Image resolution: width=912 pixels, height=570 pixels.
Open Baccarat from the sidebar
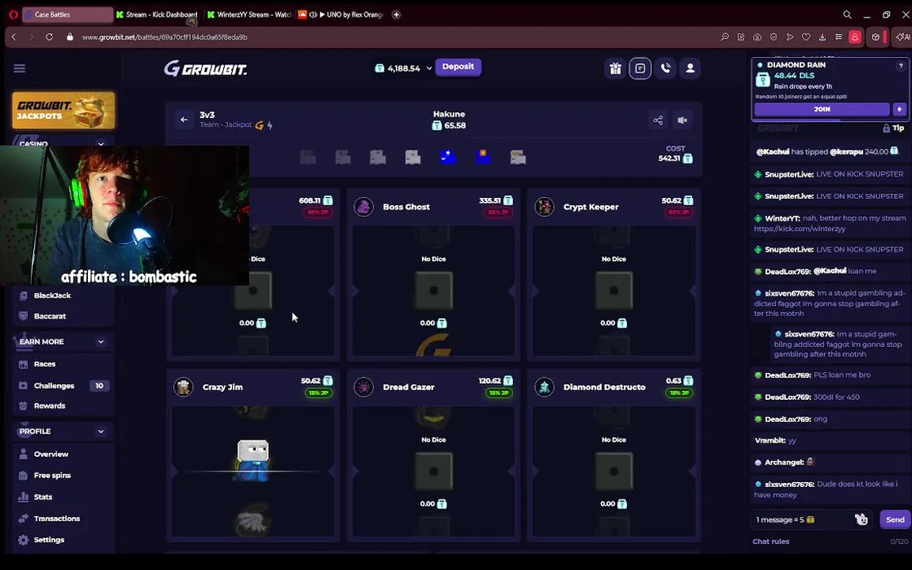[x=50, y=317]
